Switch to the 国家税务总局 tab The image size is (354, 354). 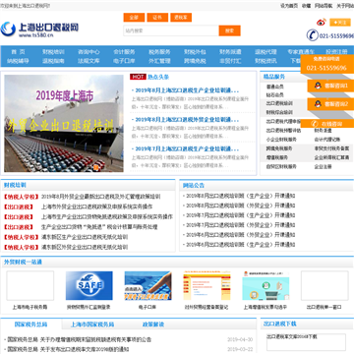(31, 324)
